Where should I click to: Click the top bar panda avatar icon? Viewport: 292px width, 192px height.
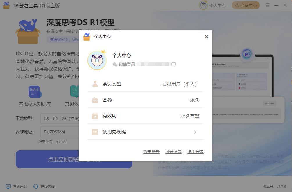pyautogui.click(x=203, y=5)
